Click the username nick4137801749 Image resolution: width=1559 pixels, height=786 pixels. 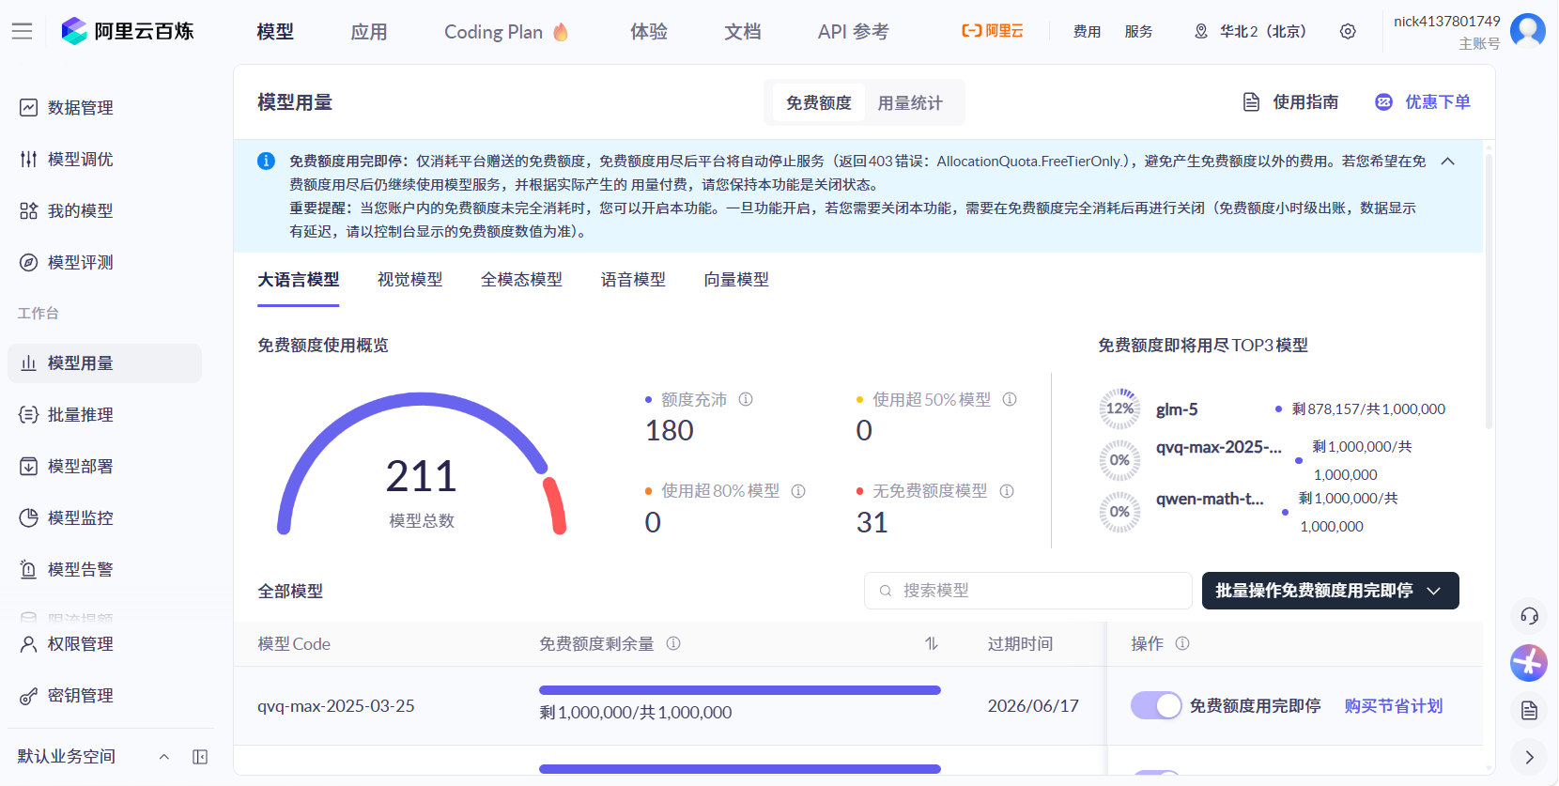click(1447, 21)
